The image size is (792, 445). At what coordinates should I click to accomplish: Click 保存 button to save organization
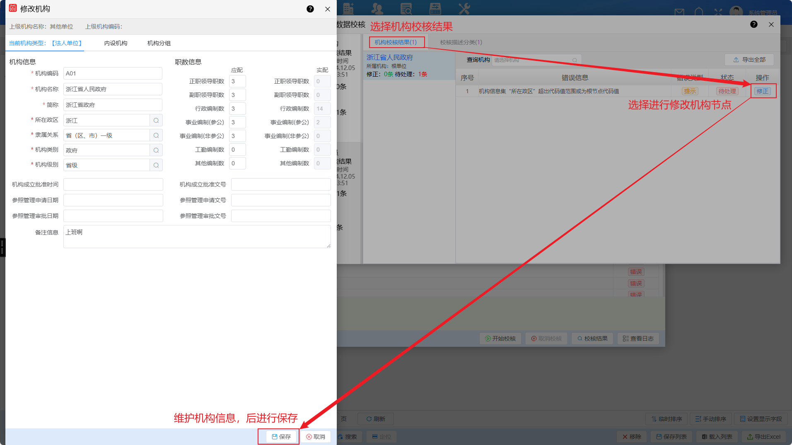click(281, 437)
